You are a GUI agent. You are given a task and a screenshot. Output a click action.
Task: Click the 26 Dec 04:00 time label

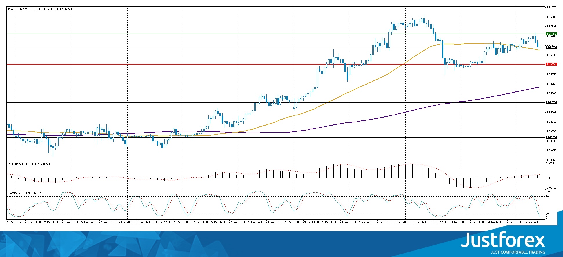(x=144, y=222)
